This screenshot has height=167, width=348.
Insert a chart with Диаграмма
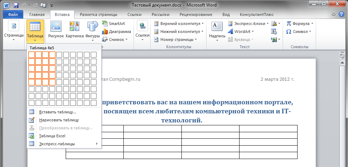pos(116,32)
